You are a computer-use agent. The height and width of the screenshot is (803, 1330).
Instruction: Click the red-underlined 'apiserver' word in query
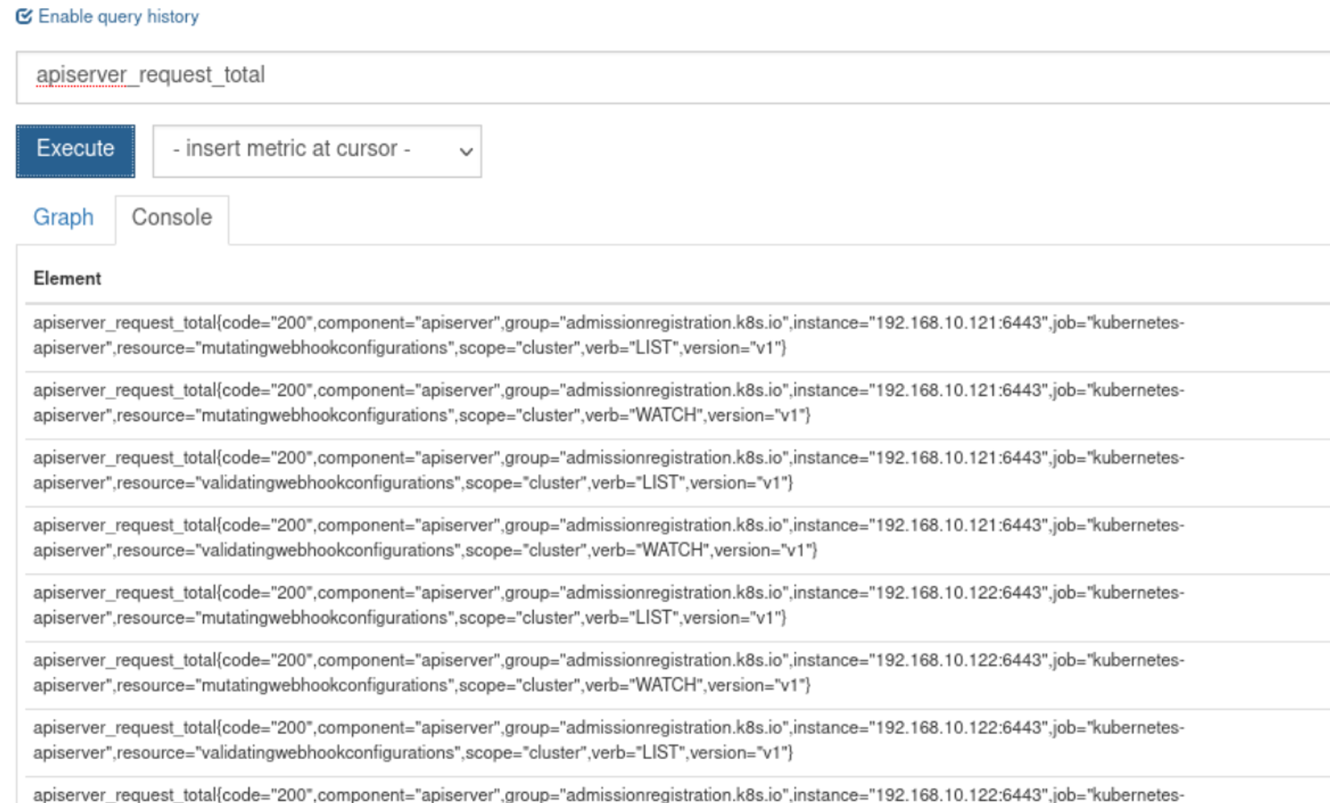(81, 74)
